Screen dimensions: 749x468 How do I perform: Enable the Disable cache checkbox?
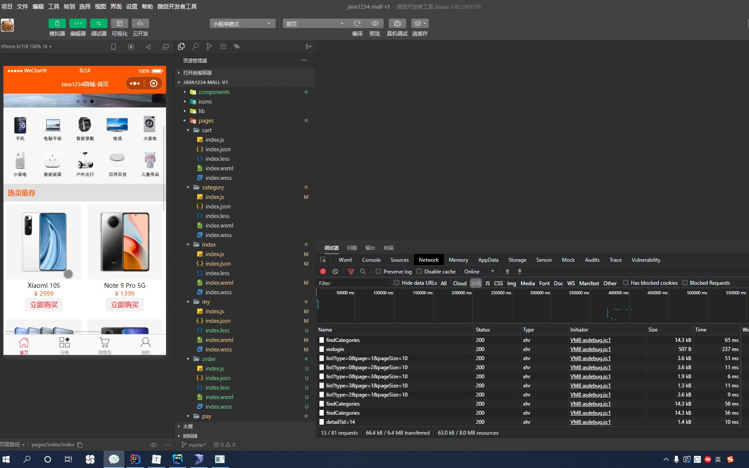pyautogui.click(x=419, y=271)
